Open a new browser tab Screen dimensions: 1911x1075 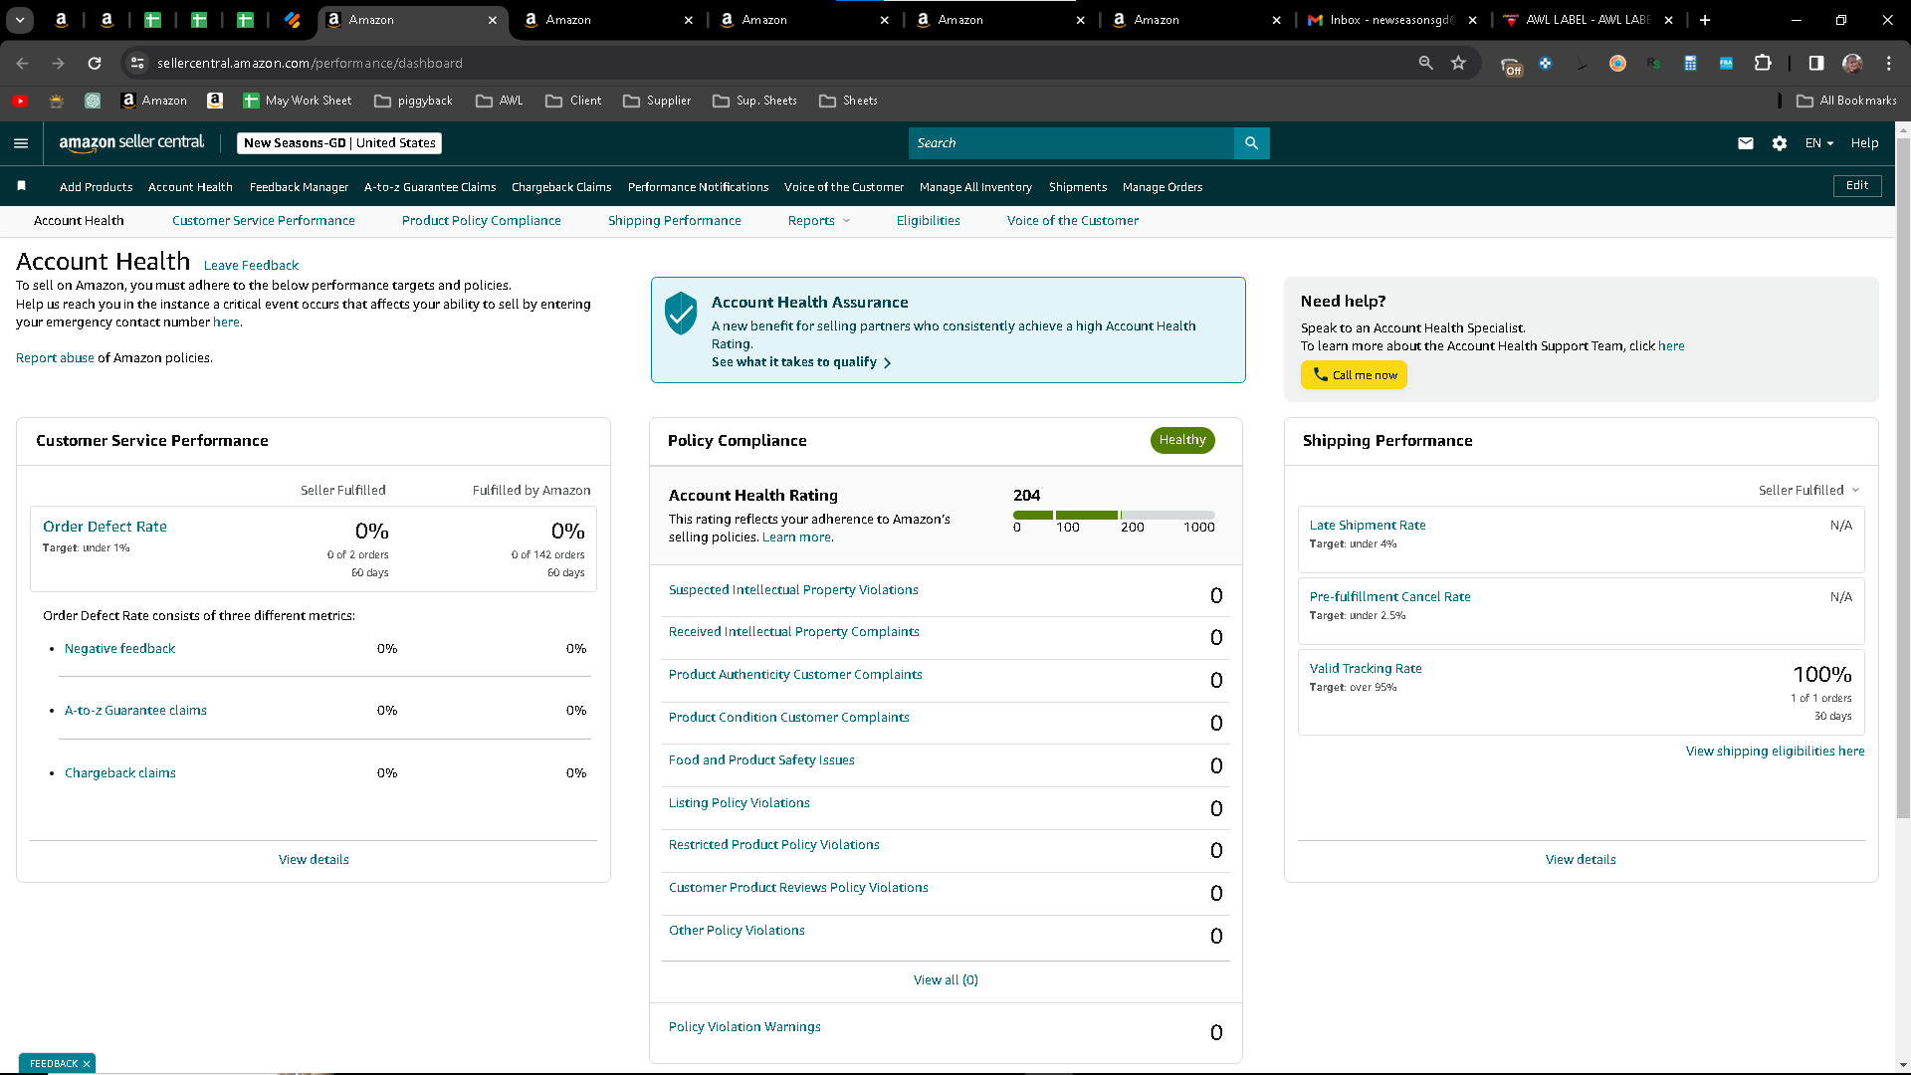(x=1705, y=20)
